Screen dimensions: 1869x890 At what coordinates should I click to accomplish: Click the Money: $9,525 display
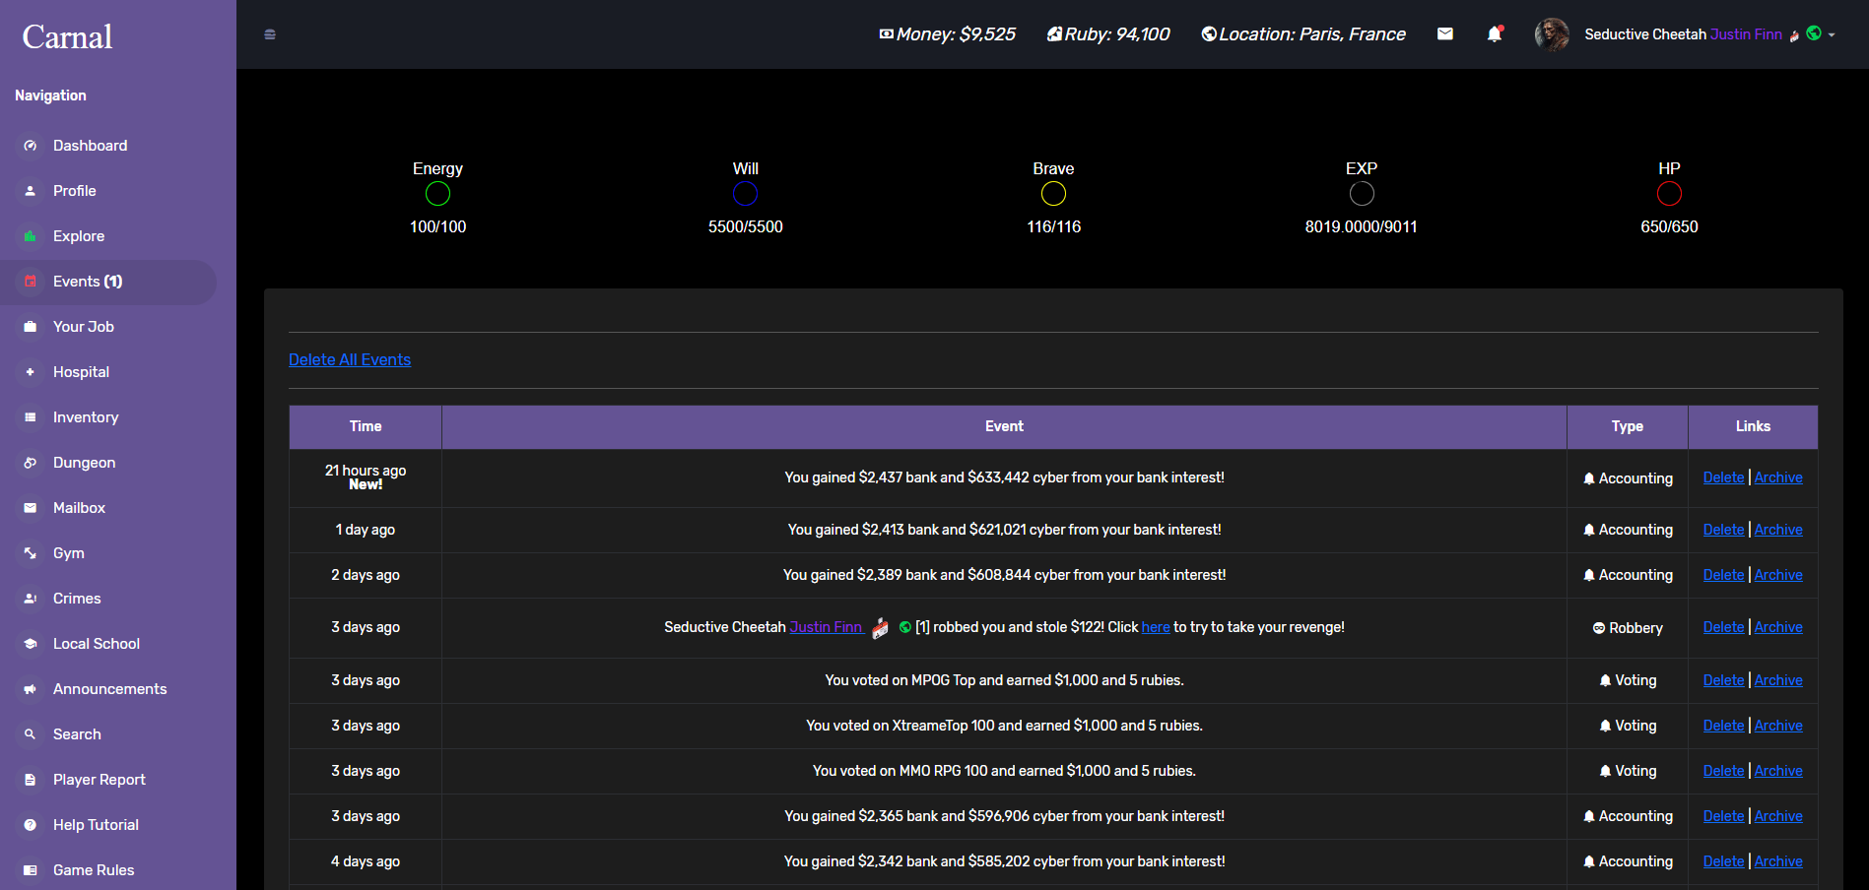(x=947, y=34)
